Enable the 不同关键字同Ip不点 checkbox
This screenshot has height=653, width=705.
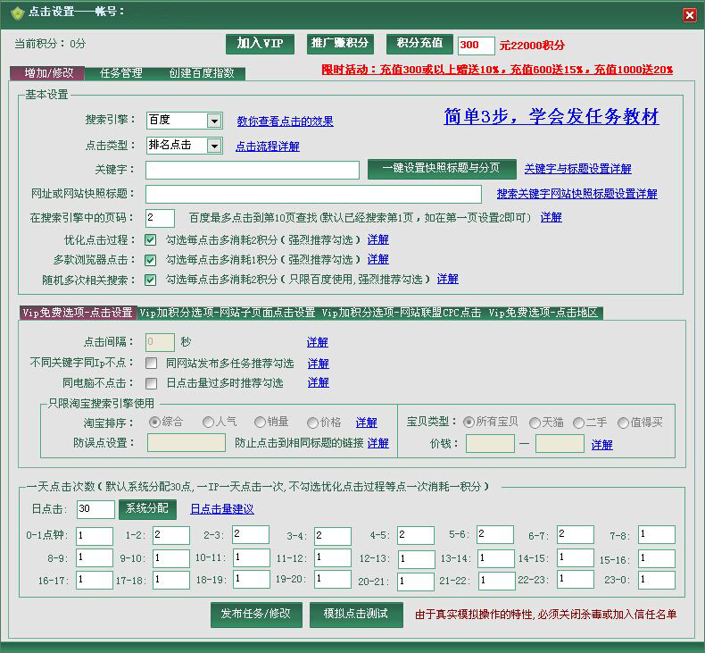click(151, 364)
